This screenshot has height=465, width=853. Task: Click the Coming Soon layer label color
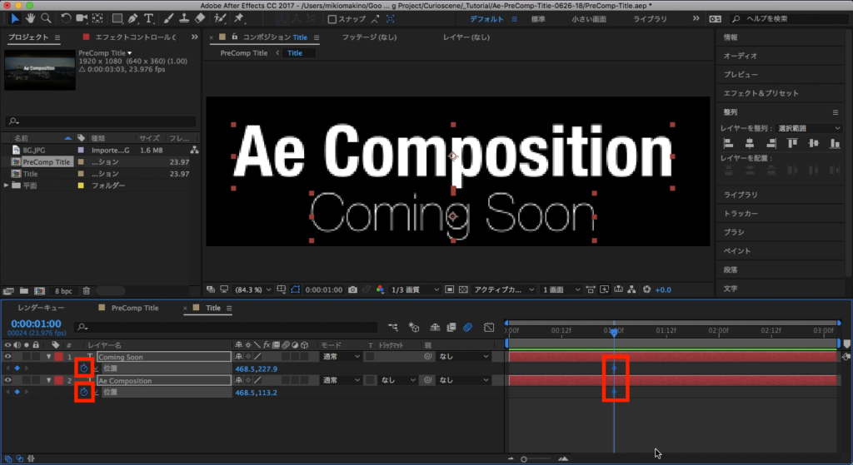click(59, 357)
